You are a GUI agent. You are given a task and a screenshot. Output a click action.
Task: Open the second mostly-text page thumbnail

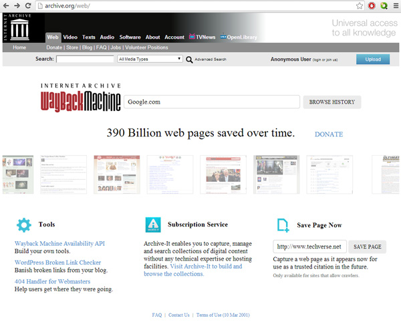click(63, 174)
